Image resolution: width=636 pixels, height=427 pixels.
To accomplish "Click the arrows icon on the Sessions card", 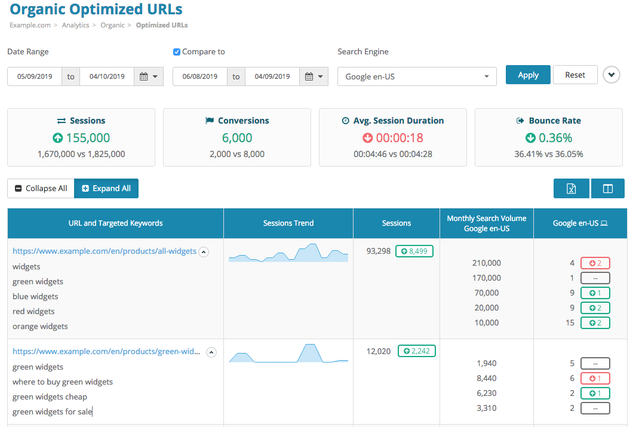I will (60, 120).
